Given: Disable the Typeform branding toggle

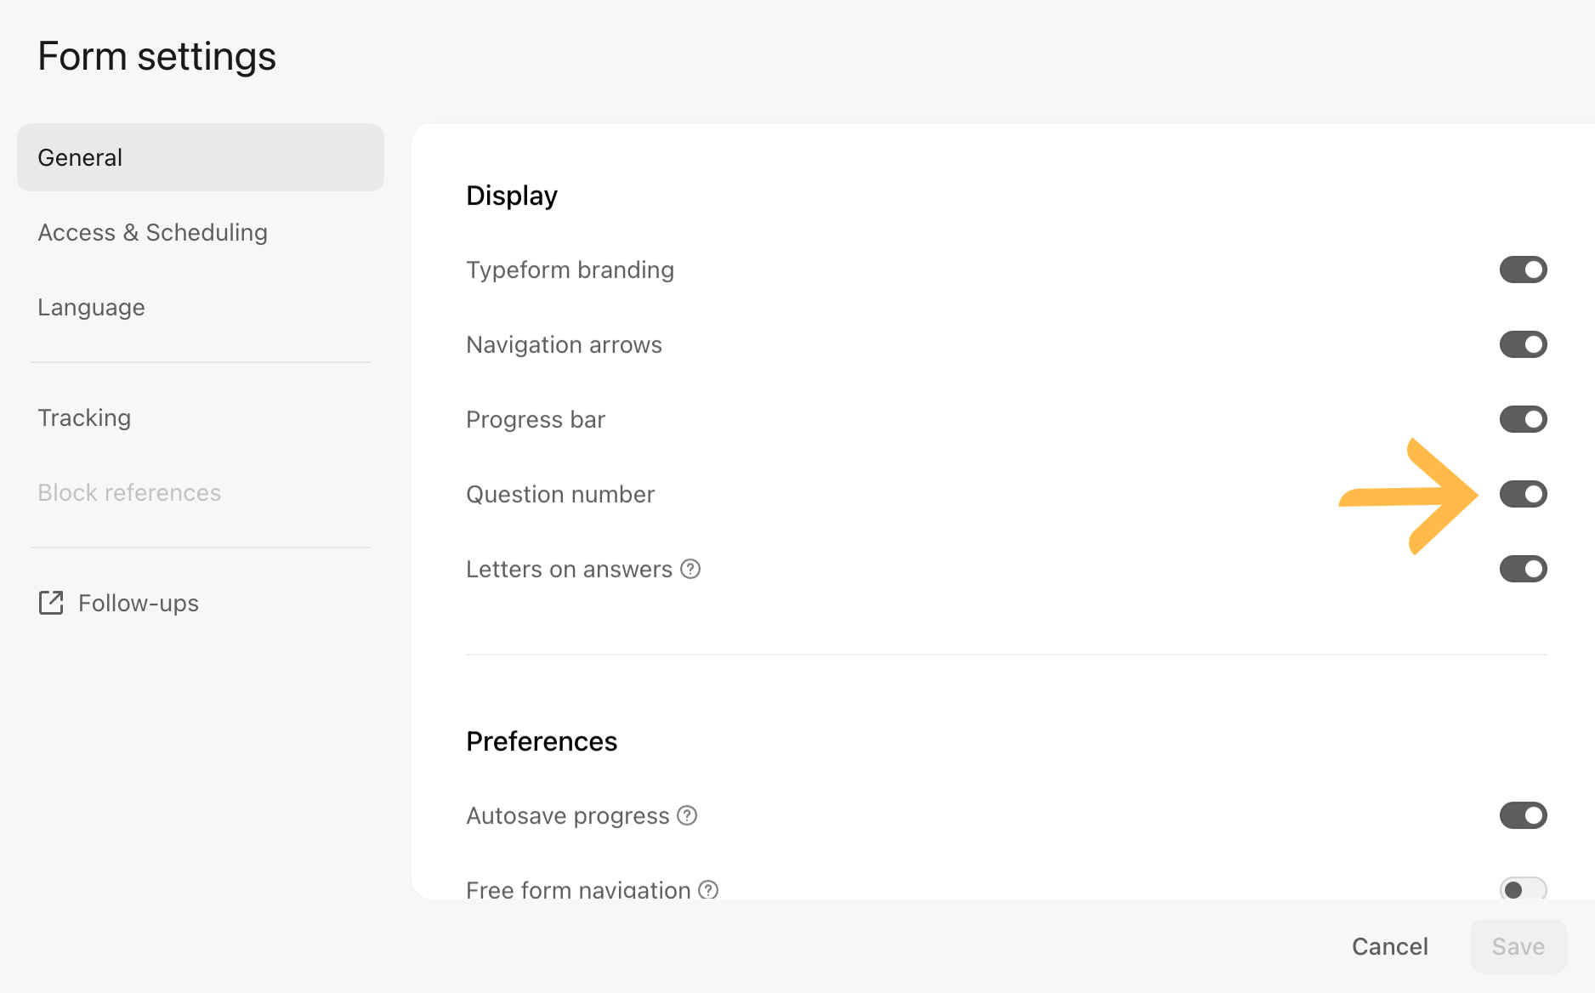Looking at the screenshot, I should [1523, 270].
